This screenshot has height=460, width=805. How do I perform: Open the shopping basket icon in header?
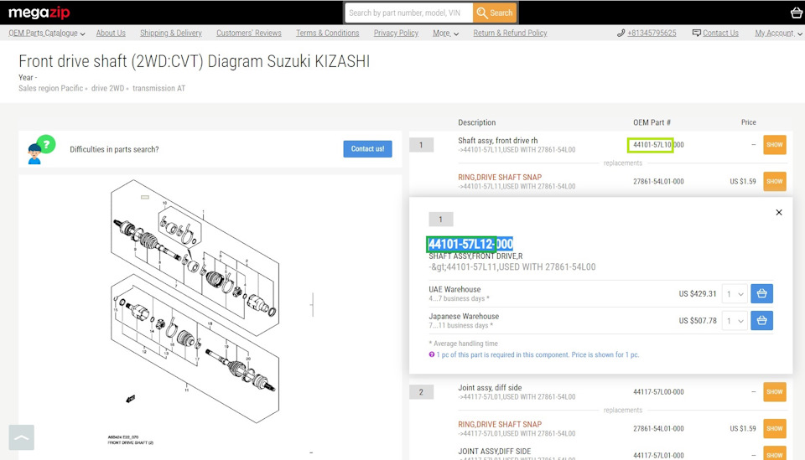click(797, 13)
